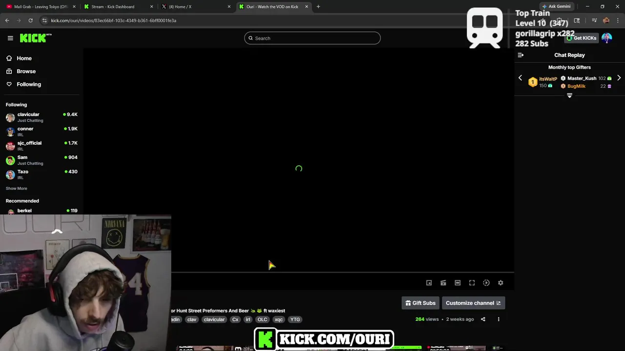Focus the Kick search box

pos(312,38)
